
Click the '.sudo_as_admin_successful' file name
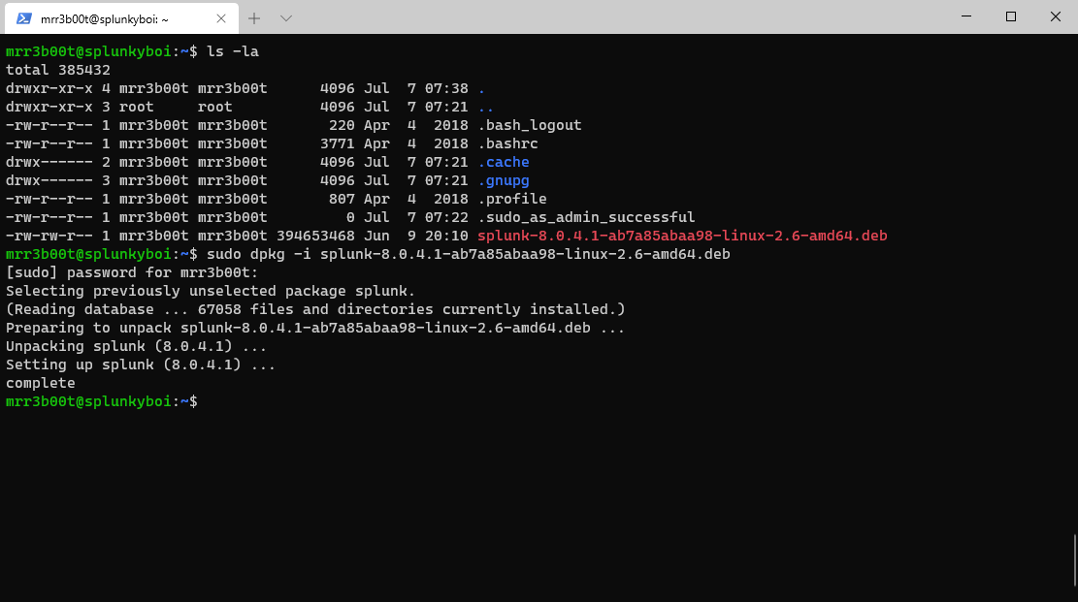click(586, 217)
